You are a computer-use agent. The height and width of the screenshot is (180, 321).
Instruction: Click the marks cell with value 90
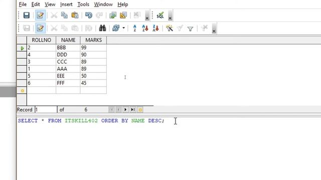click(93, 54)
